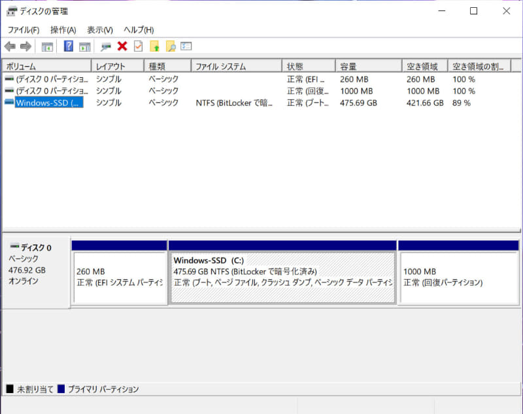Click the rightmost list-view toolbar icon
523x414 pixels.
coord(185,46)
